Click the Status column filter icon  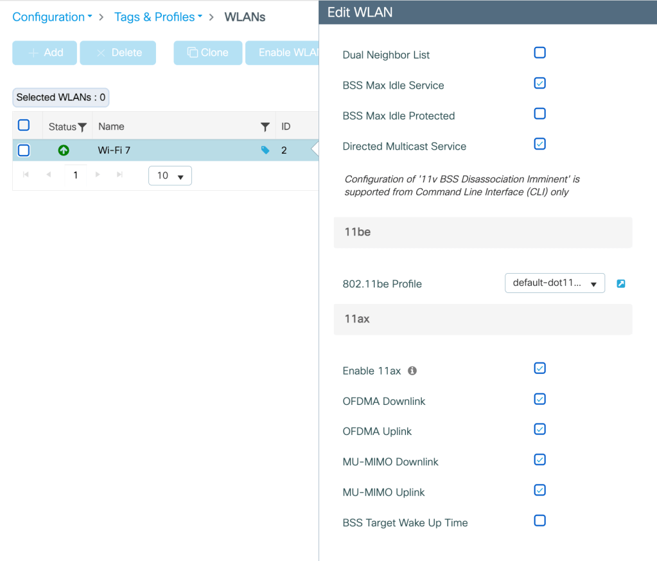(82, 127)
